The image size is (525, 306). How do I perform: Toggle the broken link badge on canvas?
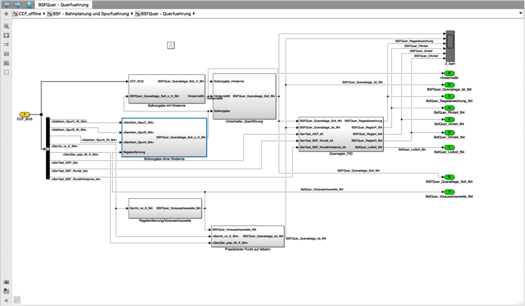(x=17, y=300)
